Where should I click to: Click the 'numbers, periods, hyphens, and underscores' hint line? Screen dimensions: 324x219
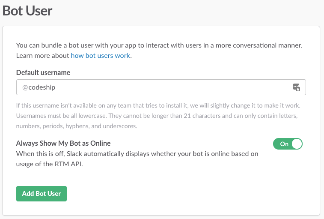click(x=77, y=126)
